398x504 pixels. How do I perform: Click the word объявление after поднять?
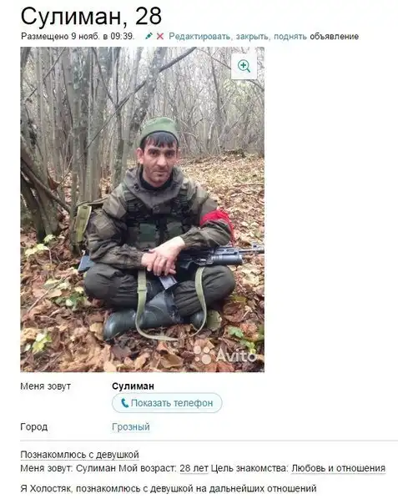(x=334, y=37)
